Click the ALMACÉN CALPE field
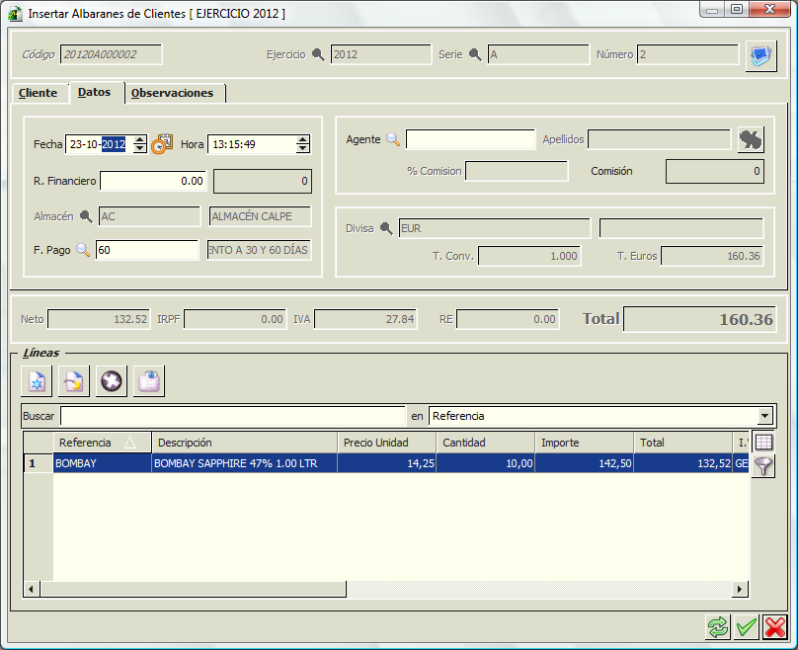 (260, 216)
